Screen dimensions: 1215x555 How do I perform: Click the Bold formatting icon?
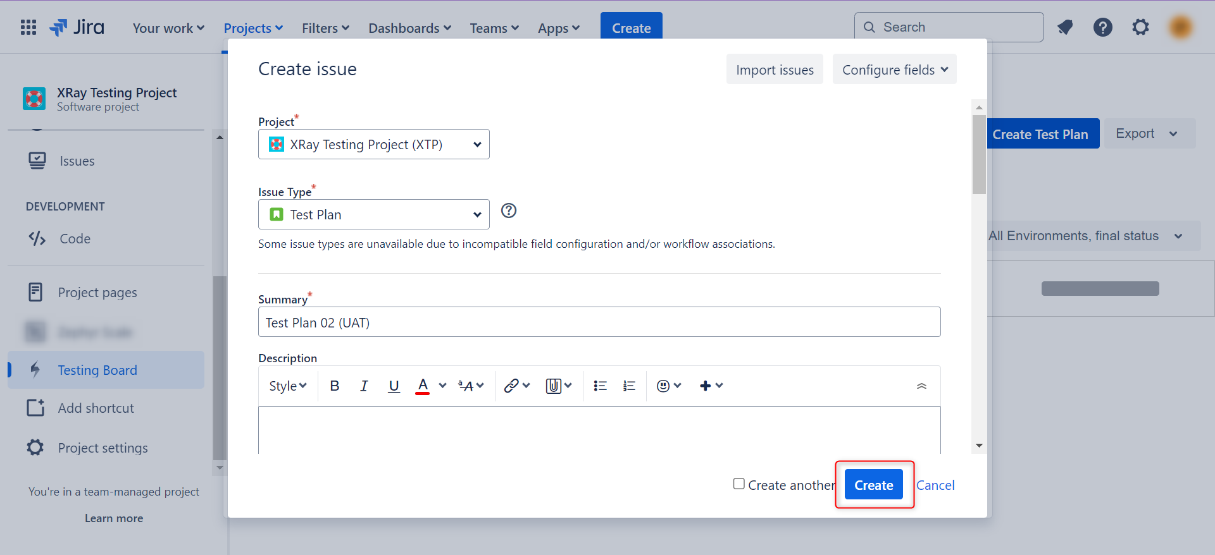[x=335, y=386]
